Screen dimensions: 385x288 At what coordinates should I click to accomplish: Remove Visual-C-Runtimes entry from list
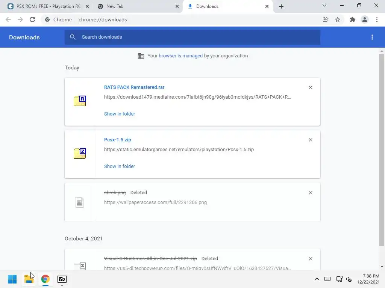tap(311, 259)
